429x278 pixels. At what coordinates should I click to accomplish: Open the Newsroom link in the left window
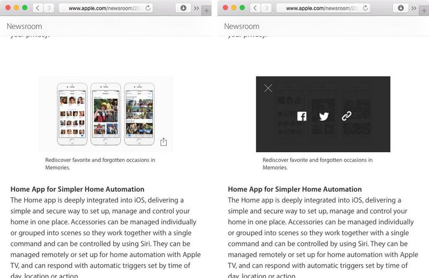[x=24, y=26]
